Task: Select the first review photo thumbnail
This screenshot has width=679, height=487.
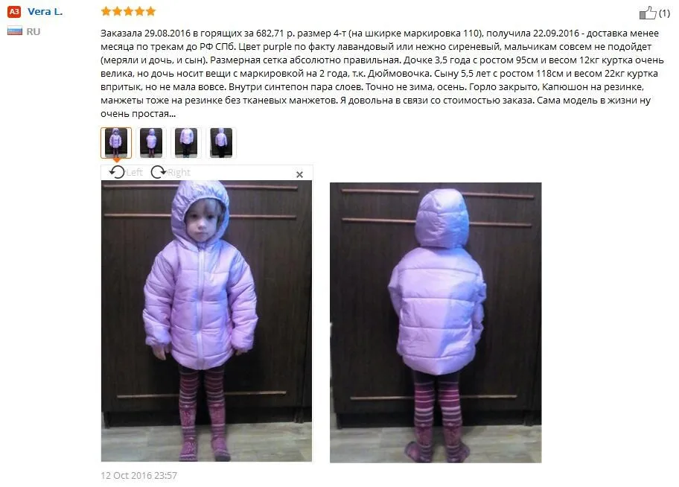Action: coord(116,142)
